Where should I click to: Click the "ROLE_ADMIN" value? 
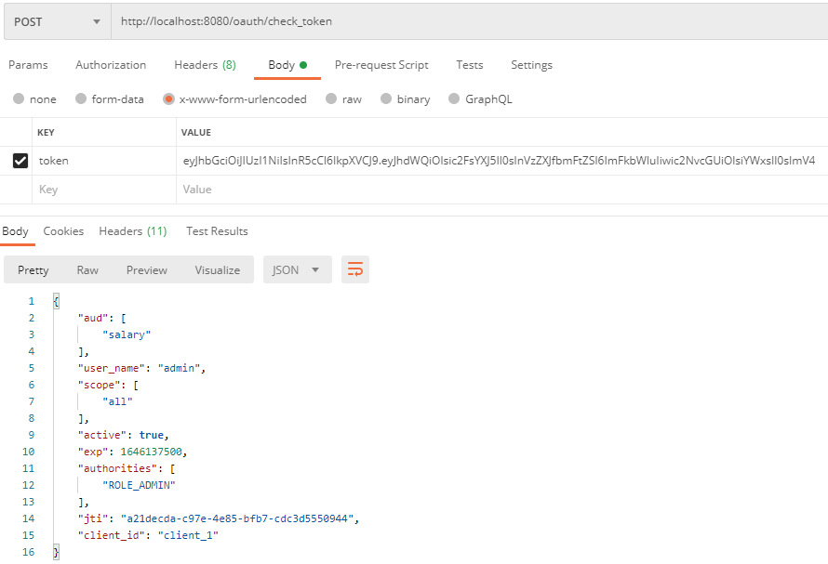coord(139,485)
